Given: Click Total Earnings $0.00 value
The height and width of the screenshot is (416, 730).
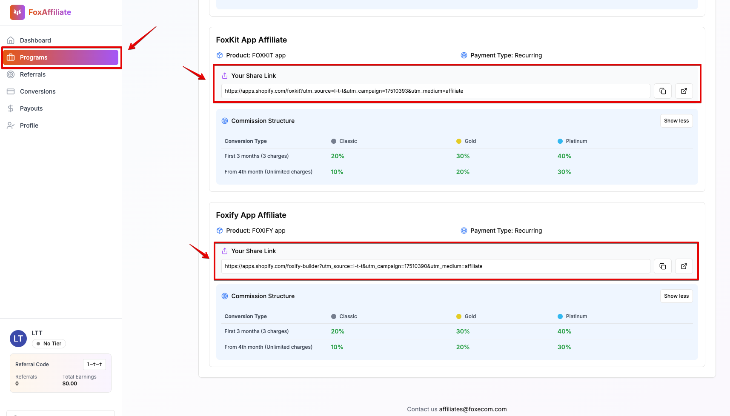Looking at the screenshot, I should pos(70,384).
